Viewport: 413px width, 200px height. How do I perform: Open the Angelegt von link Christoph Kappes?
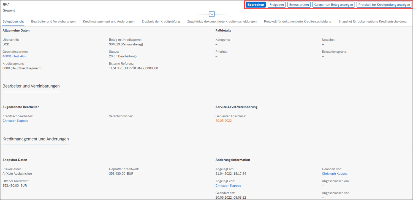pos(228,185)
